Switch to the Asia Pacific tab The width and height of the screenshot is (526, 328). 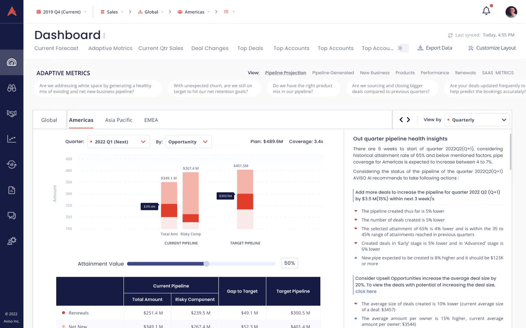pos(118,120)
